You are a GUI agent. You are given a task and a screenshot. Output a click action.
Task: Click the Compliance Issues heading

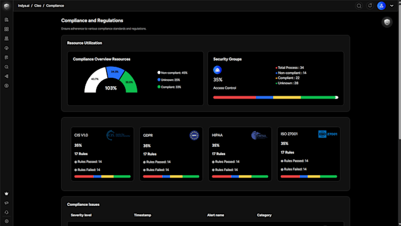click(x=83, y=204)
